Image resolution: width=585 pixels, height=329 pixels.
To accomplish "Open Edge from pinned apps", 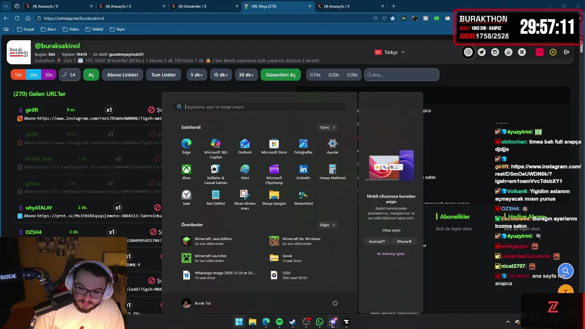I will tap(186, 147).
